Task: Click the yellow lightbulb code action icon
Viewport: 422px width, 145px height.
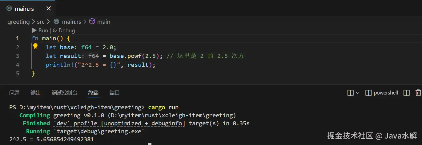Action: [35, 46]
